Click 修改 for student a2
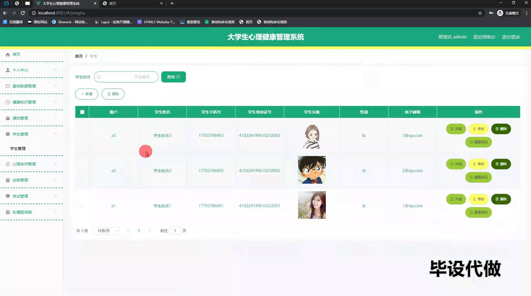 (x=478, y=164)
